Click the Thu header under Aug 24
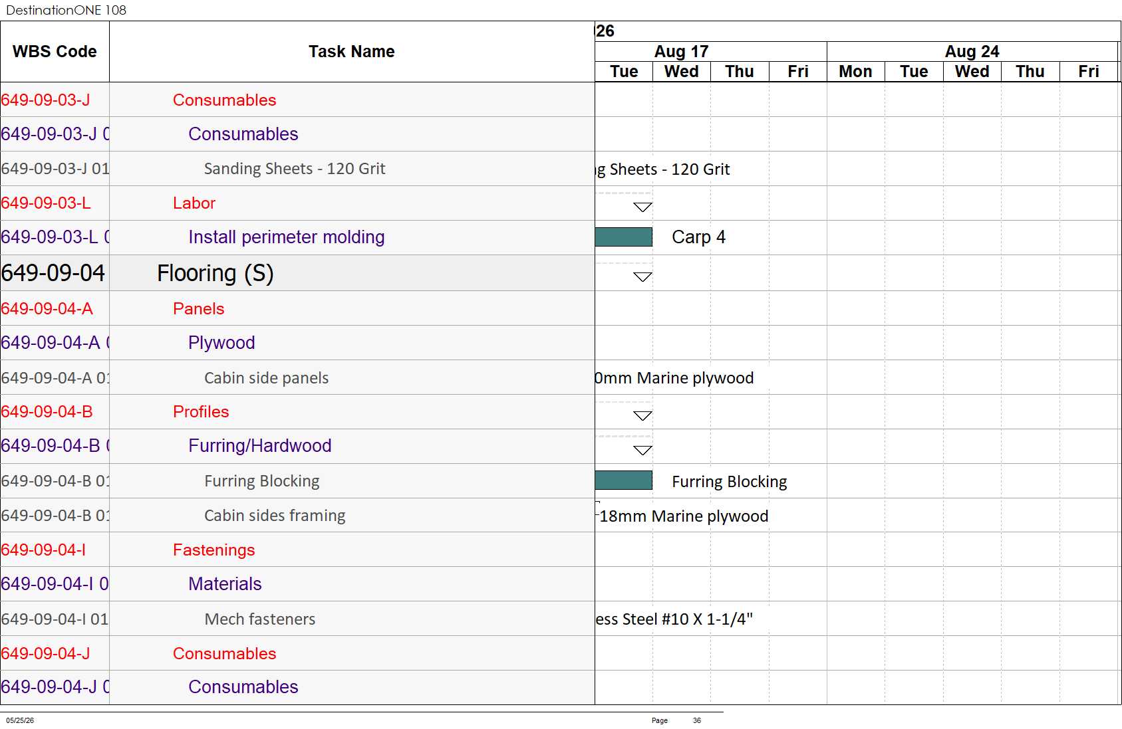This screenshot has width=1122, height=729. [x=1030, y=72]
